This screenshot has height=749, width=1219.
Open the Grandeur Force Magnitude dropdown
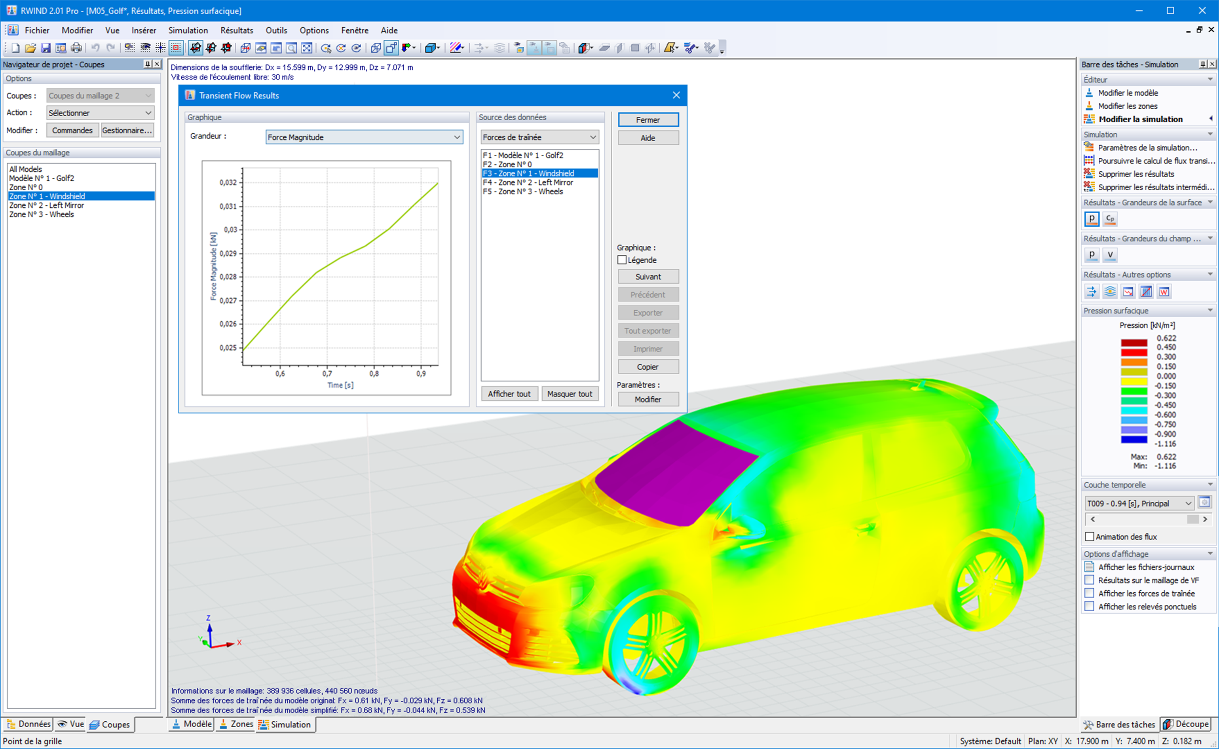pyautogui.click(x=457, y=137)
